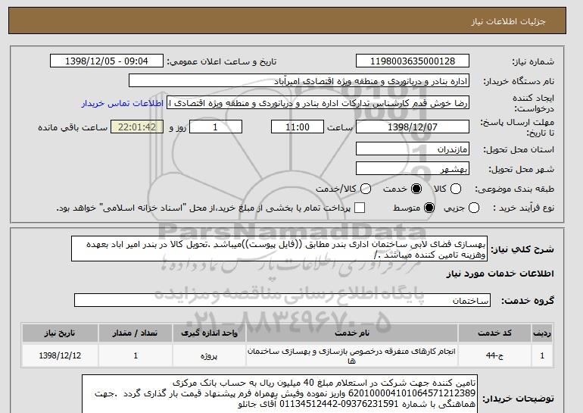Image resolution: width=583 pixels, height=413 pixels.
Task: Click the ساعت باقی مانده label
Action: (73, 127)
